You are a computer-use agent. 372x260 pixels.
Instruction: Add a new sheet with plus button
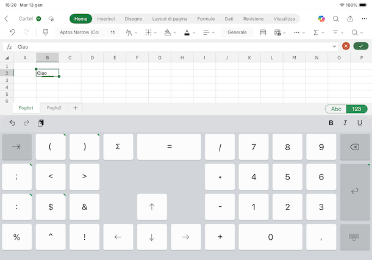(75, 108)
